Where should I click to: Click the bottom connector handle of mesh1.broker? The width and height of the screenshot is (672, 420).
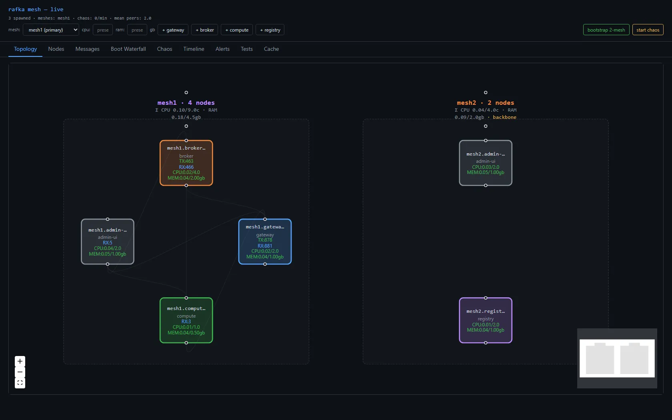click(x=186, y=185)
